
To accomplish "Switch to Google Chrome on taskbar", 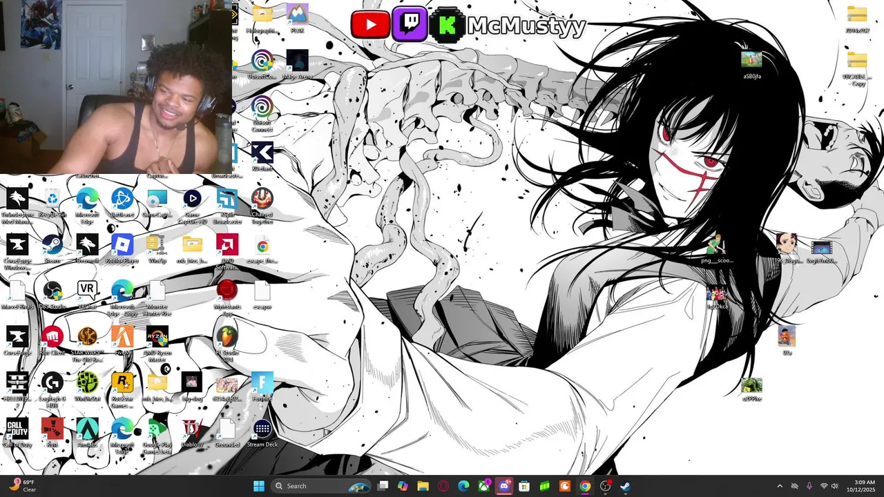I will (585, 486).
